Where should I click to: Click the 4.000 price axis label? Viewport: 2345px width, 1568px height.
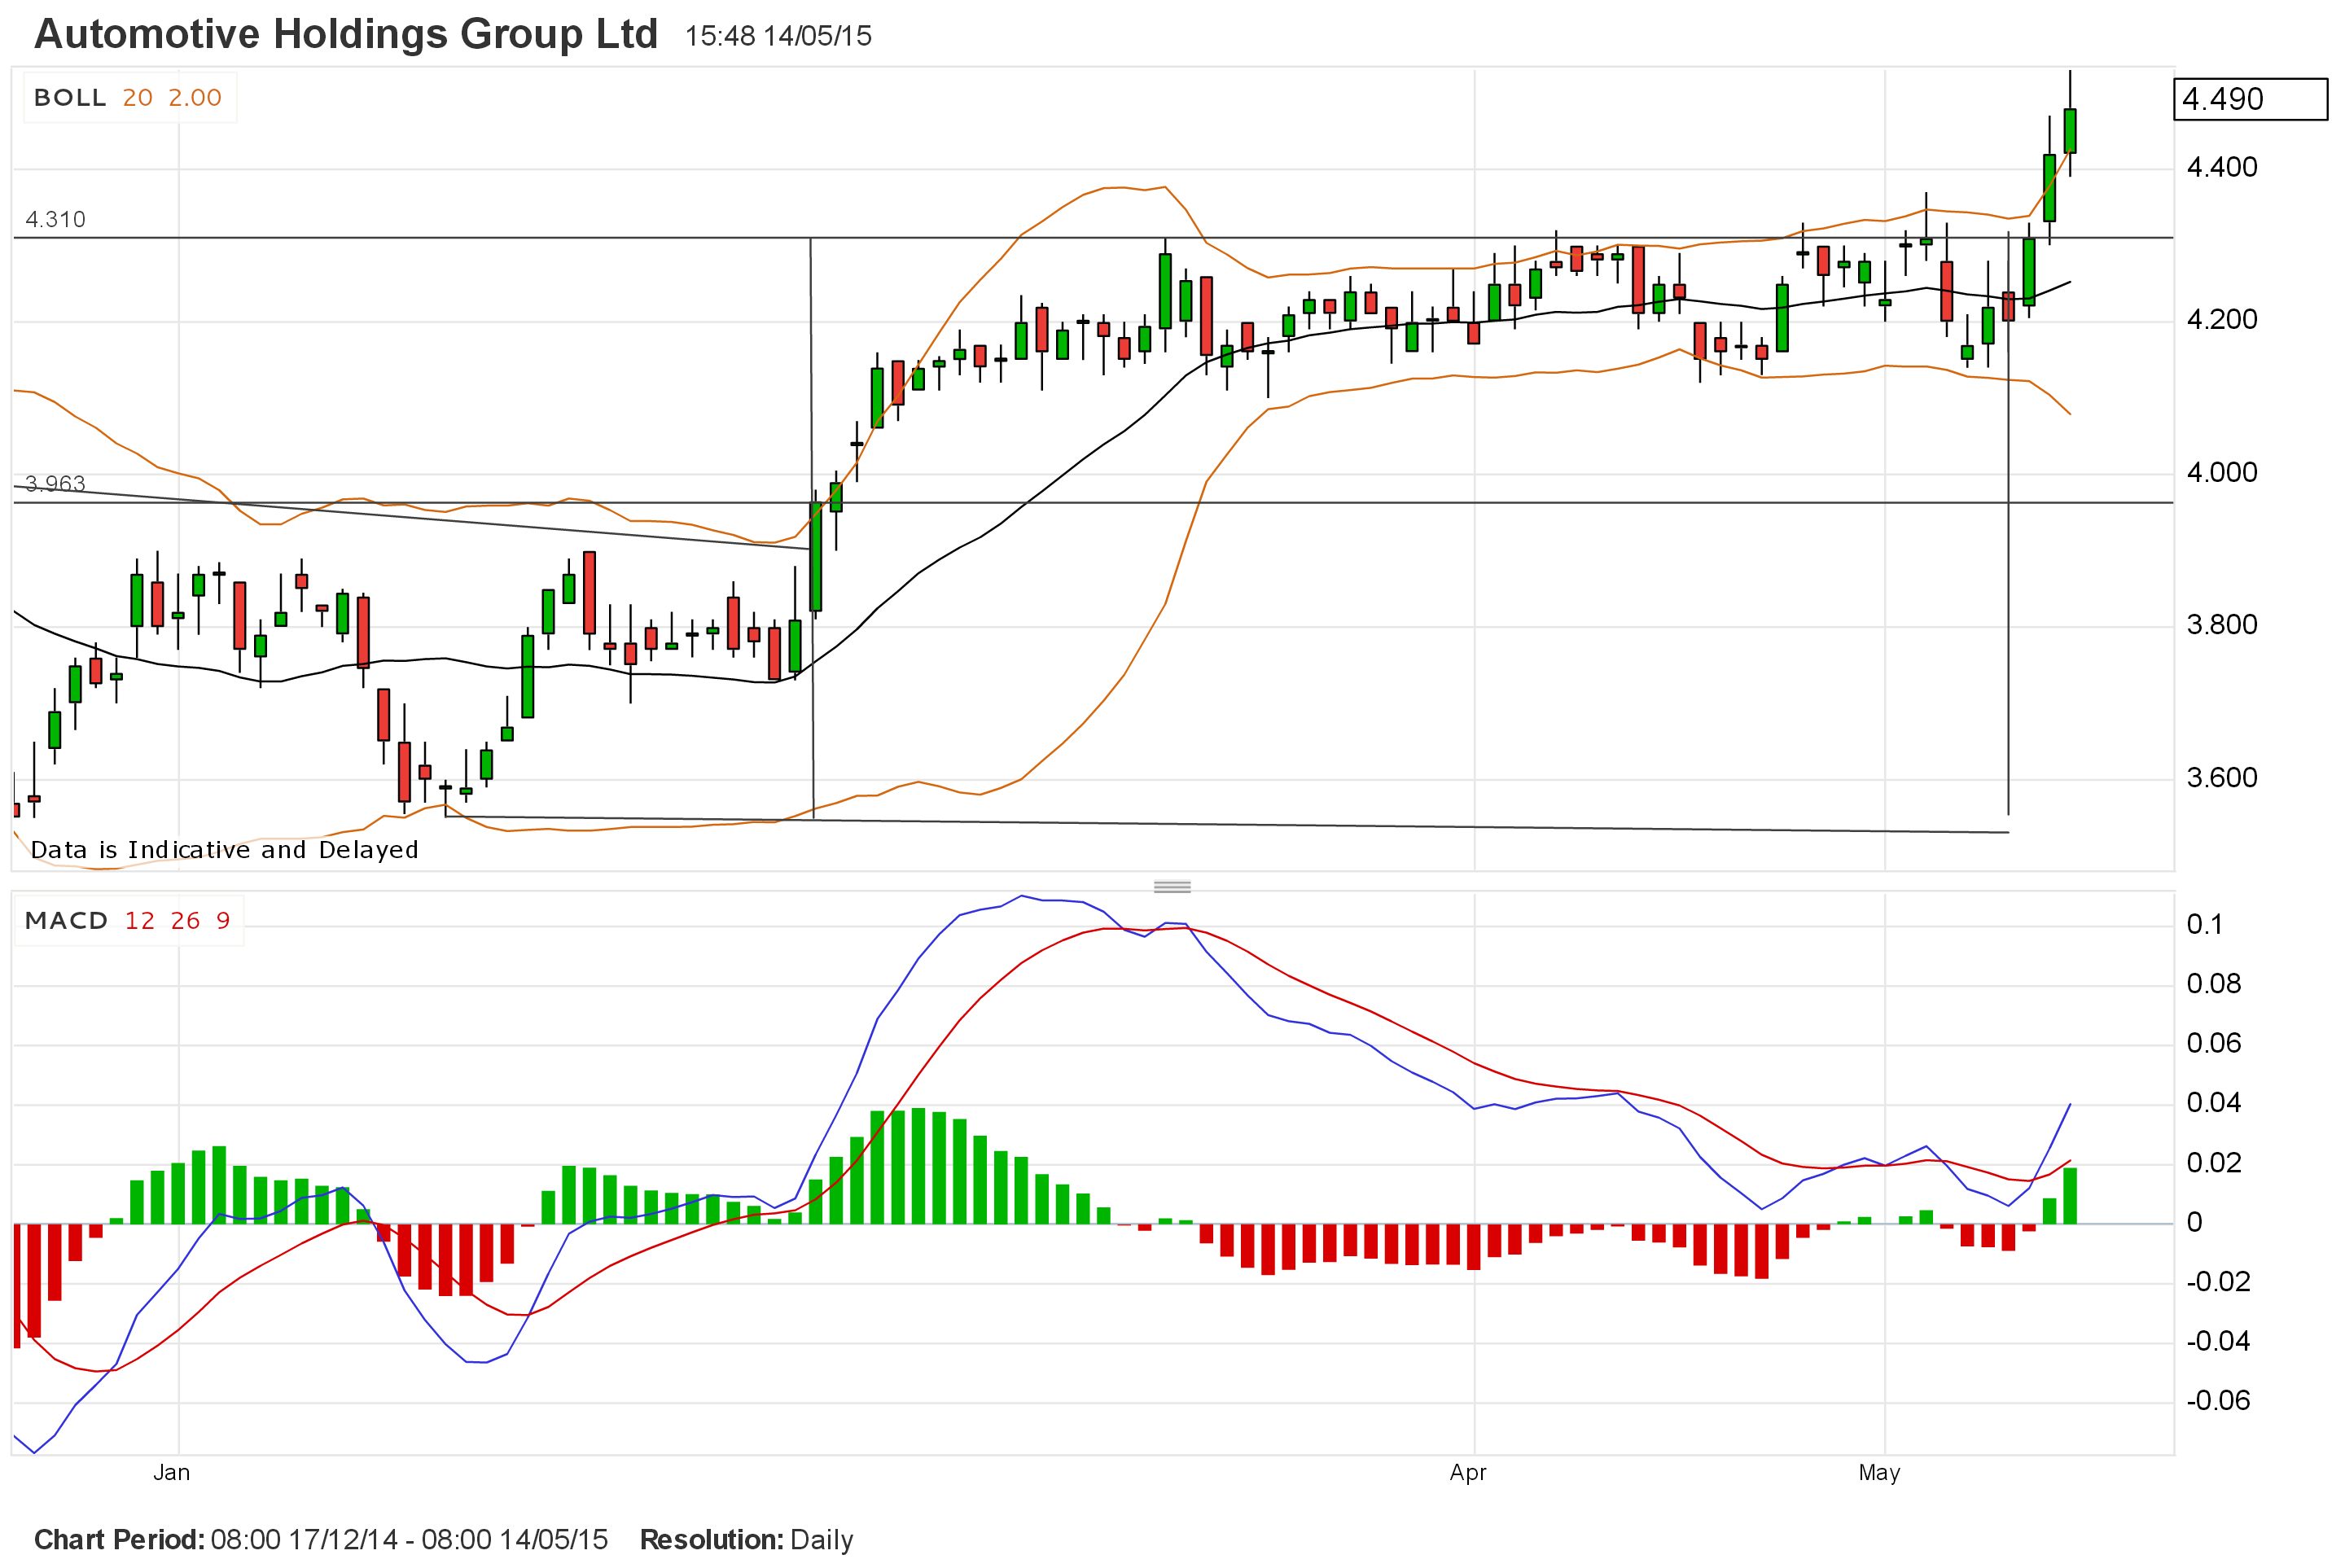2222,473
